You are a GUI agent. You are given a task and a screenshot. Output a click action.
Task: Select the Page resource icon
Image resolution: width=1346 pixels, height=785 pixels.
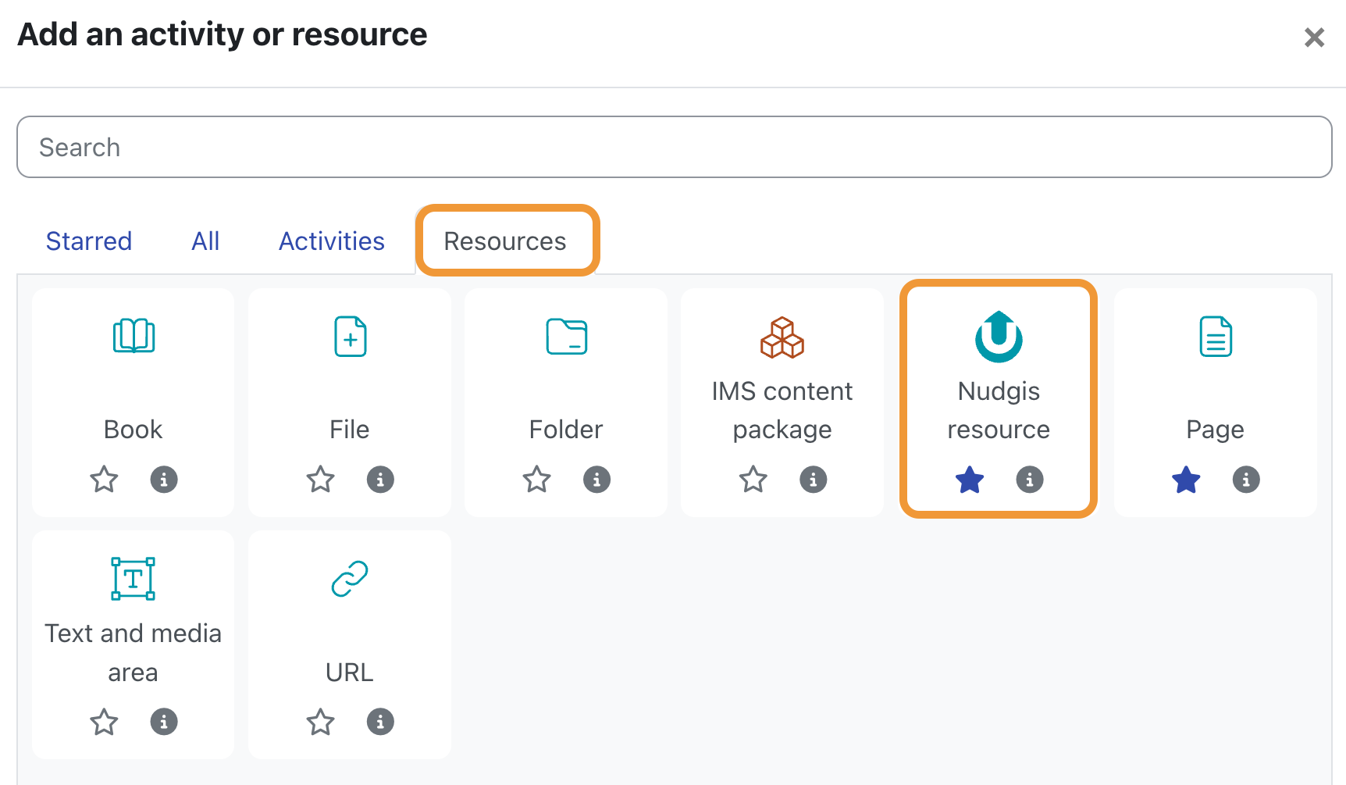pos(1216,337)
